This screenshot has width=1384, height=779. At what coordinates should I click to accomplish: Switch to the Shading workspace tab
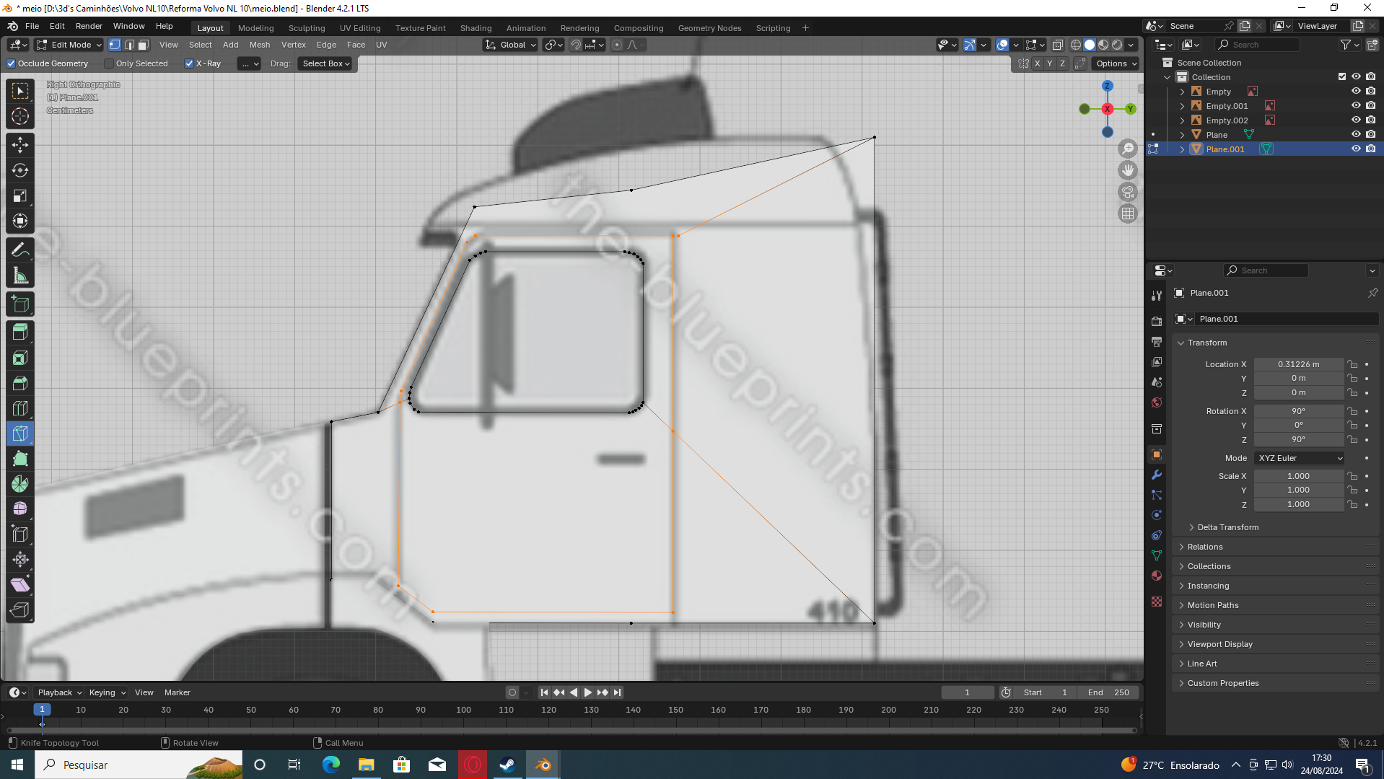pos(476,28)
